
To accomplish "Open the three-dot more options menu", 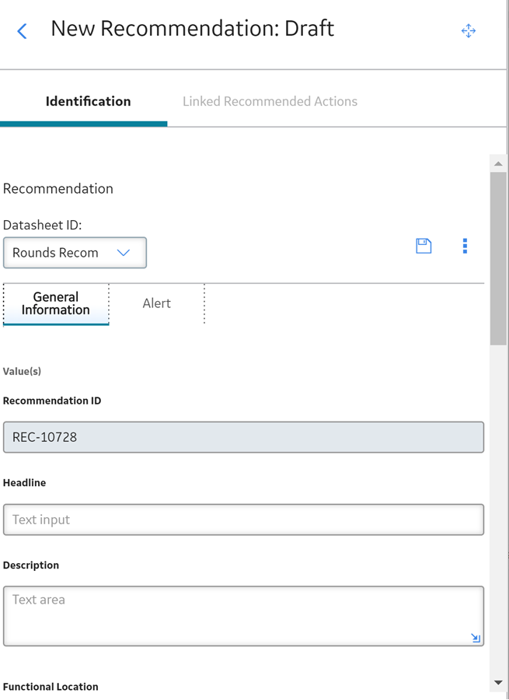I will click(x=465, y=246).
